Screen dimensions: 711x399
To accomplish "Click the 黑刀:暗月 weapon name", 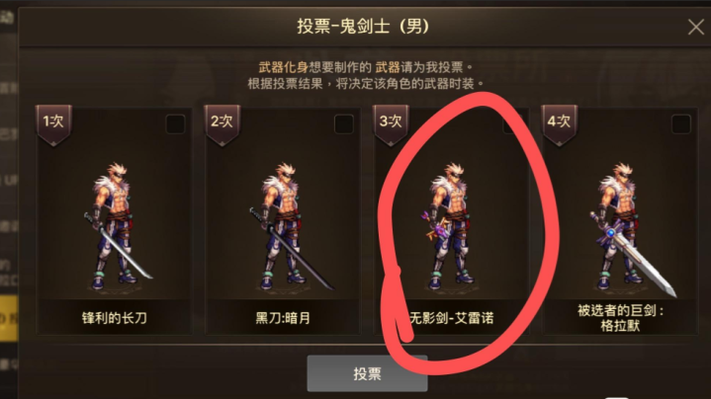I will 283,318.
